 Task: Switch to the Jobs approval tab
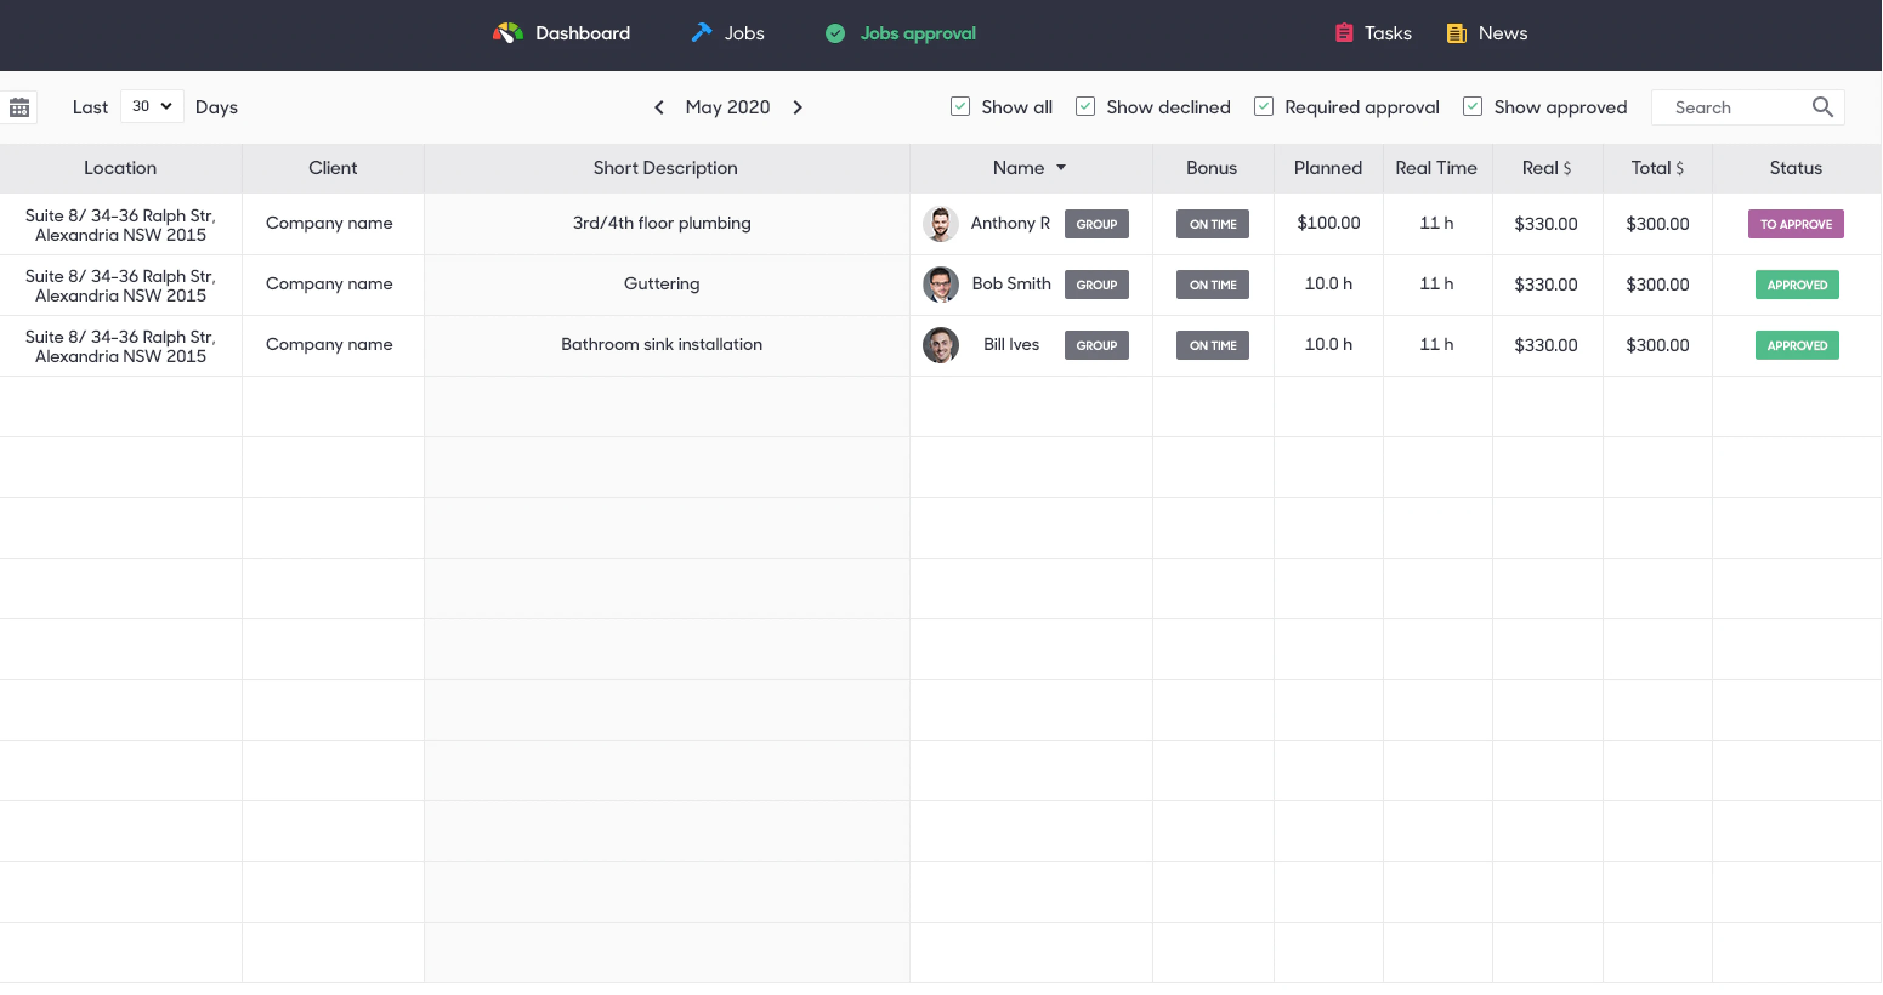tap(918, 33)
